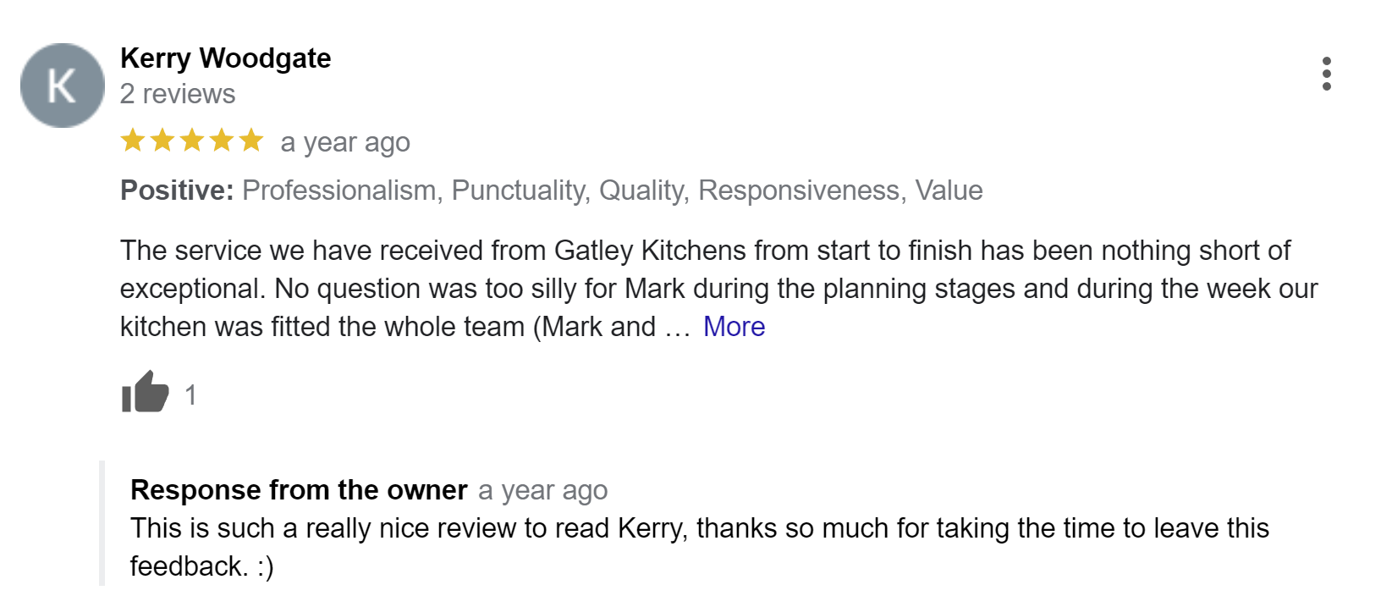Click the like count number 1
This screenshot has width=1381, height=607.
coord(191,395)
